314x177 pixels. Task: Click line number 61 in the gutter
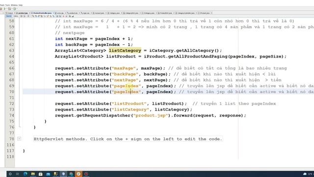pos(12,39)
